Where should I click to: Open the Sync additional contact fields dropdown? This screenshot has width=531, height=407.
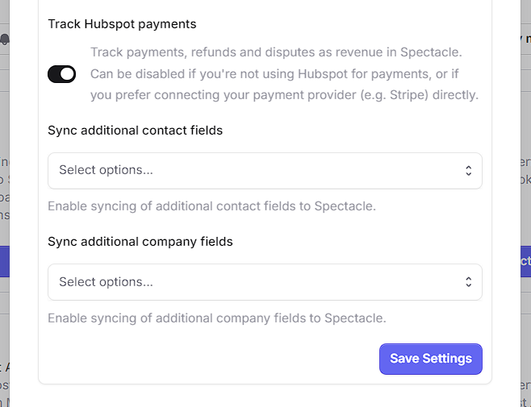pyautogui.click(x=265, y=171)
